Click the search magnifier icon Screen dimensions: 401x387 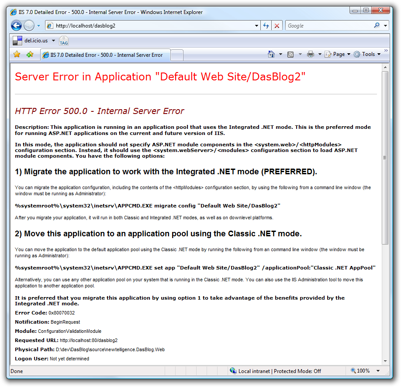coord(377,26)
